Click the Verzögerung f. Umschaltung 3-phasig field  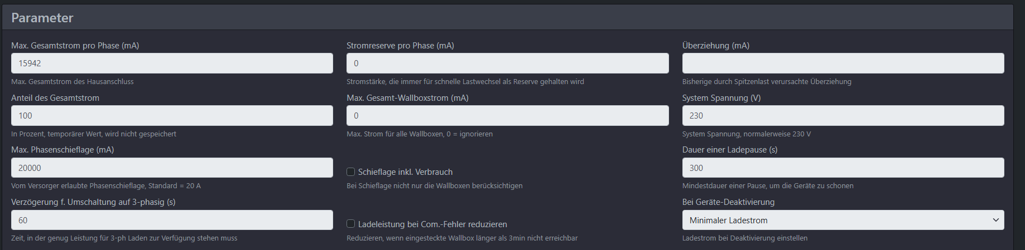[172, 220]
